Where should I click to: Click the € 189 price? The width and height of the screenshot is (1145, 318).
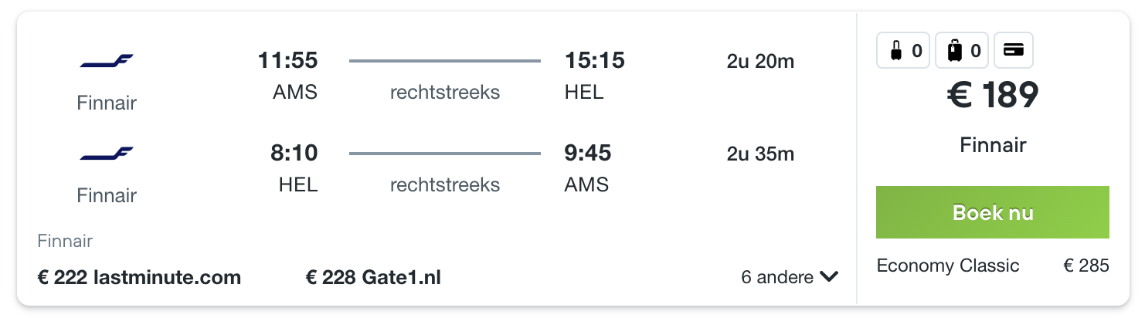point(993,96)
